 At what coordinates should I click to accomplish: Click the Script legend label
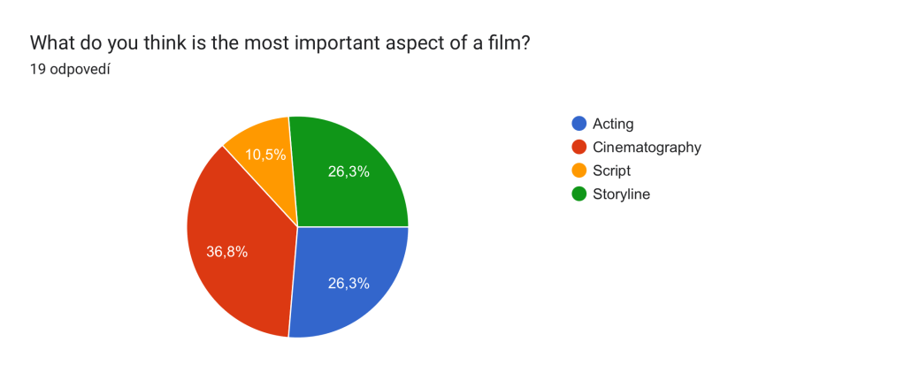point(611,171)
